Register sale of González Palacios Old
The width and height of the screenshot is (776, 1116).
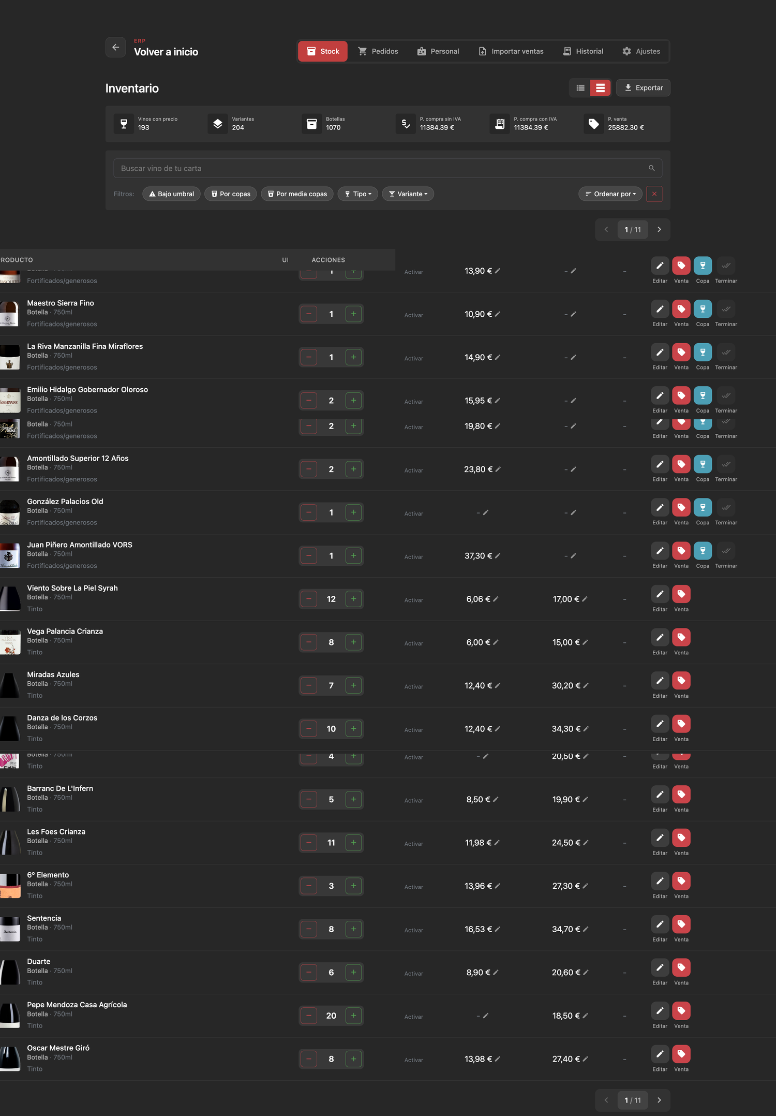click(681, 507)
